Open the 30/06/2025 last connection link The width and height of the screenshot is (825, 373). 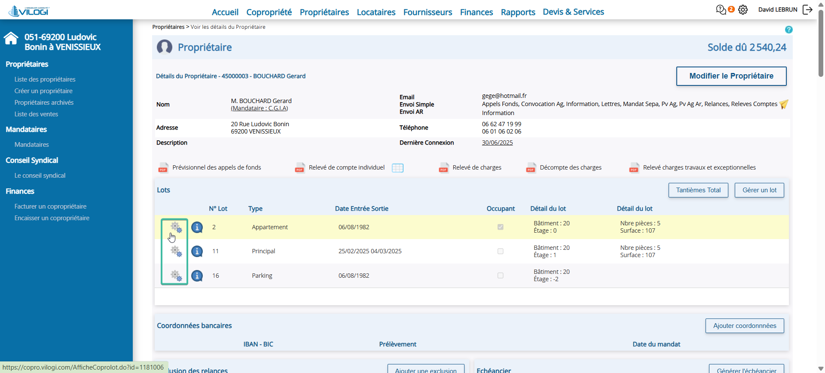[497, 143]
